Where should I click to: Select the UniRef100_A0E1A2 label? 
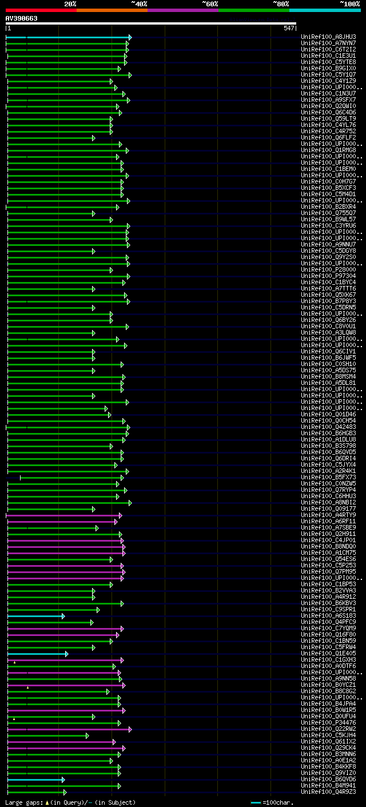pyautogui.click(x=329, y=760)
